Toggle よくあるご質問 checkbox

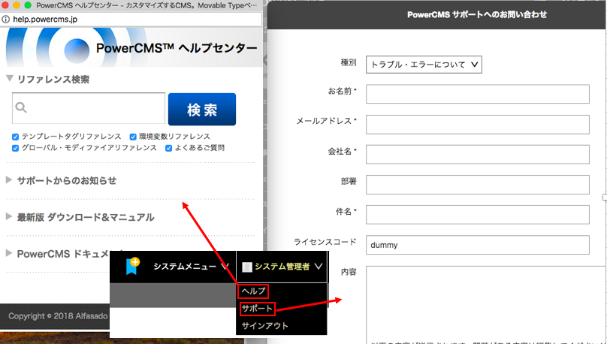click(x=169, y=148)
